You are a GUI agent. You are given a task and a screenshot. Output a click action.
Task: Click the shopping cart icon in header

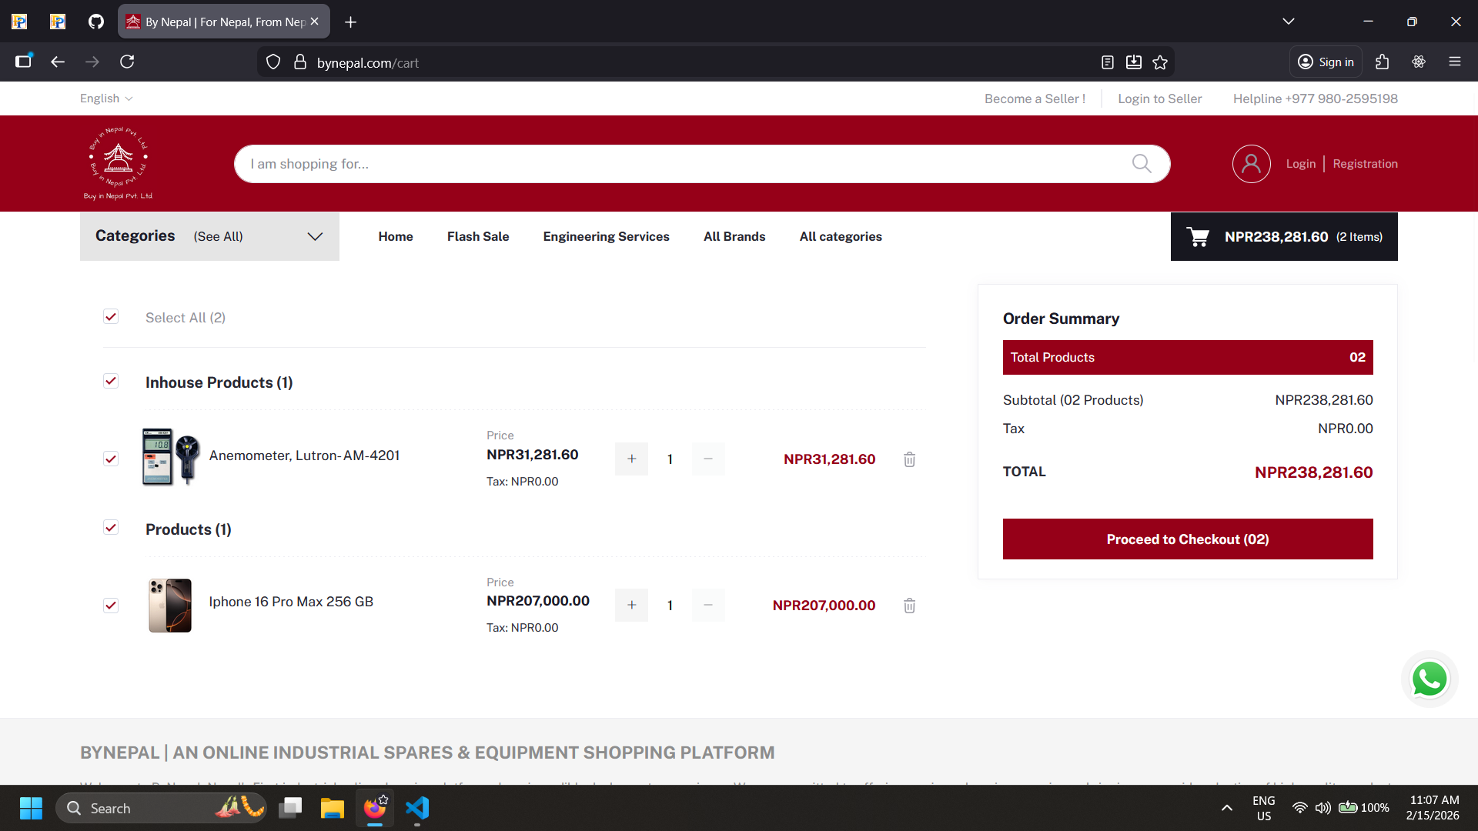1198,237
